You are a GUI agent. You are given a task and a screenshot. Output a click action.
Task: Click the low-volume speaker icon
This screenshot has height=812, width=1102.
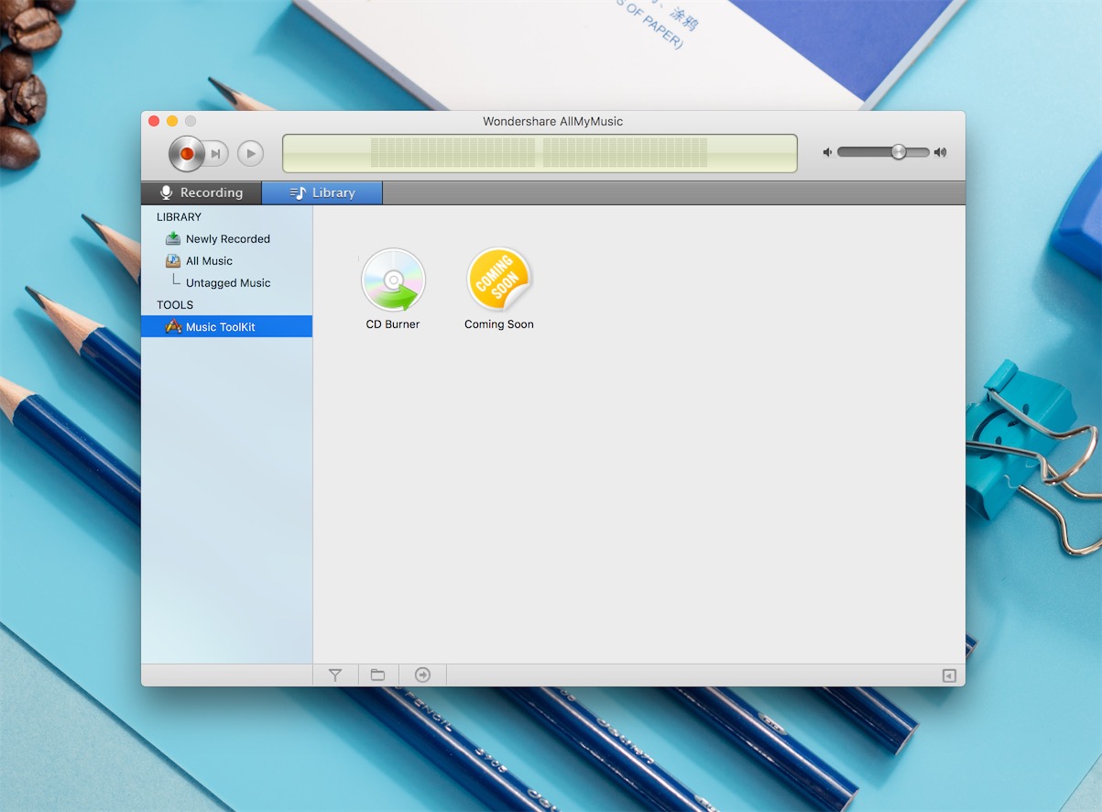(x=827, y=152)
